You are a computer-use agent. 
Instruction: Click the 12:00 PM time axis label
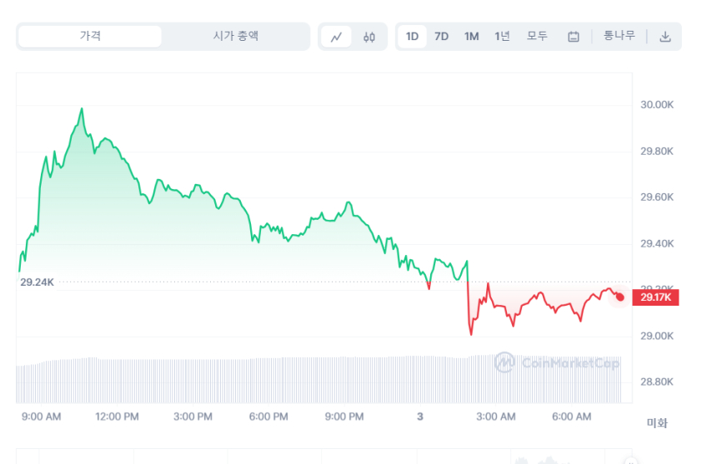point(117,416)
